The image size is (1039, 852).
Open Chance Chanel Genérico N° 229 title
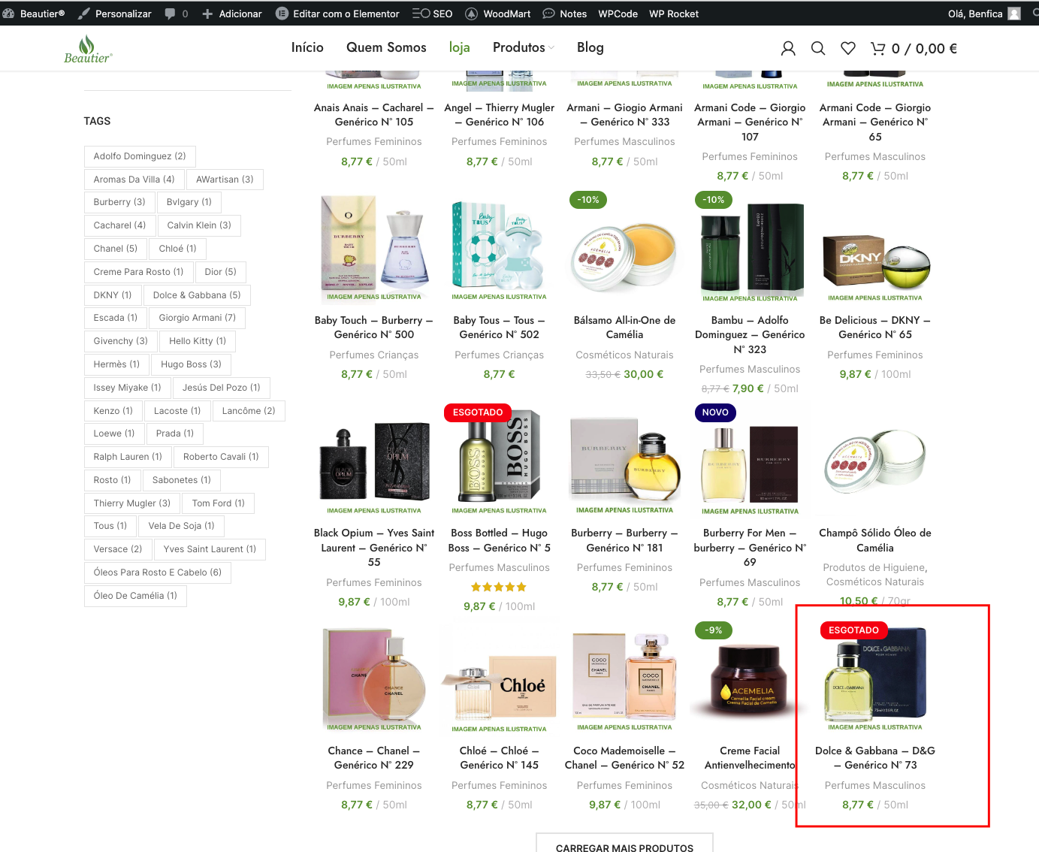pos(374,757)
